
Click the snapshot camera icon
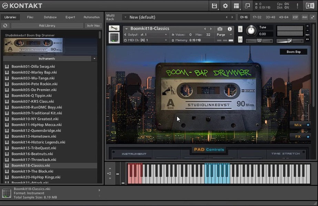[x=219, y=29]
